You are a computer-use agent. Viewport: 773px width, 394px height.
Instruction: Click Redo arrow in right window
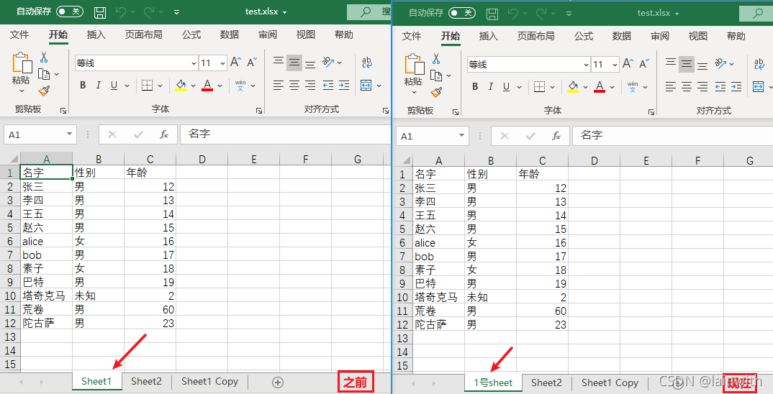[541, 14]
